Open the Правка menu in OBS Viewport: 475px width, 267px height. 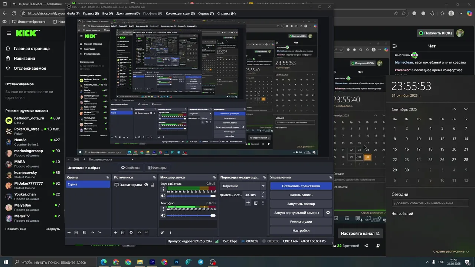click(91, 14)
